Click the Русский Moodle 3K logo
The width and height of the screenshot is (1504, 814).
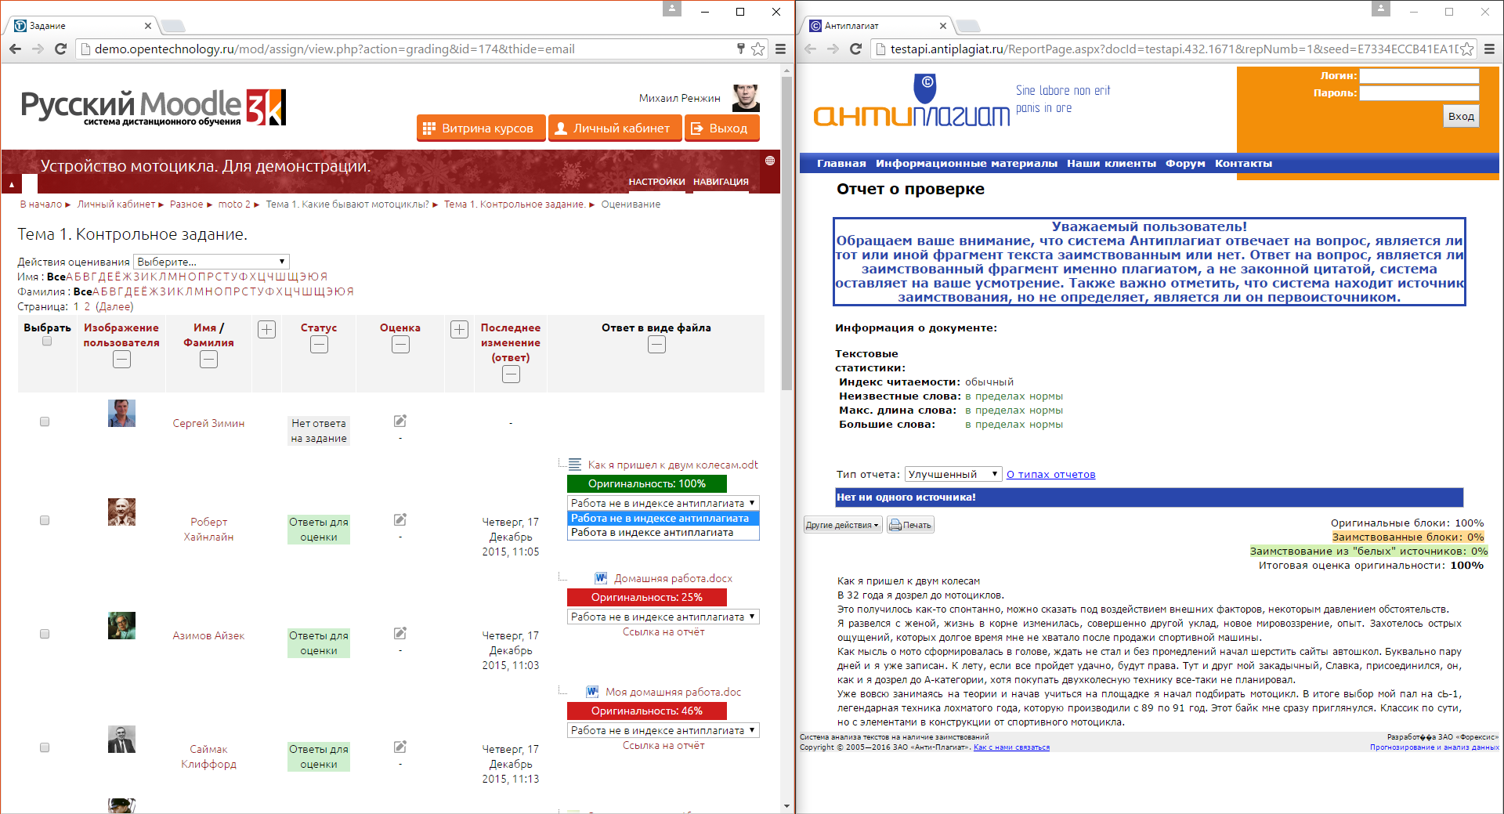click(153, 107)
